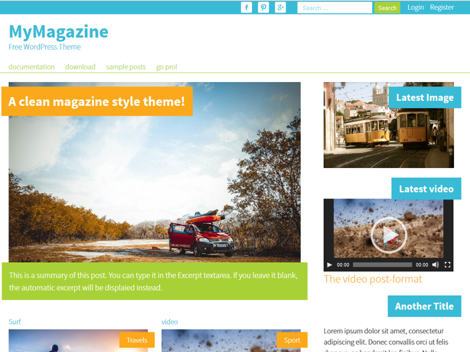Open the go pro! menu item

click(166, 66)
